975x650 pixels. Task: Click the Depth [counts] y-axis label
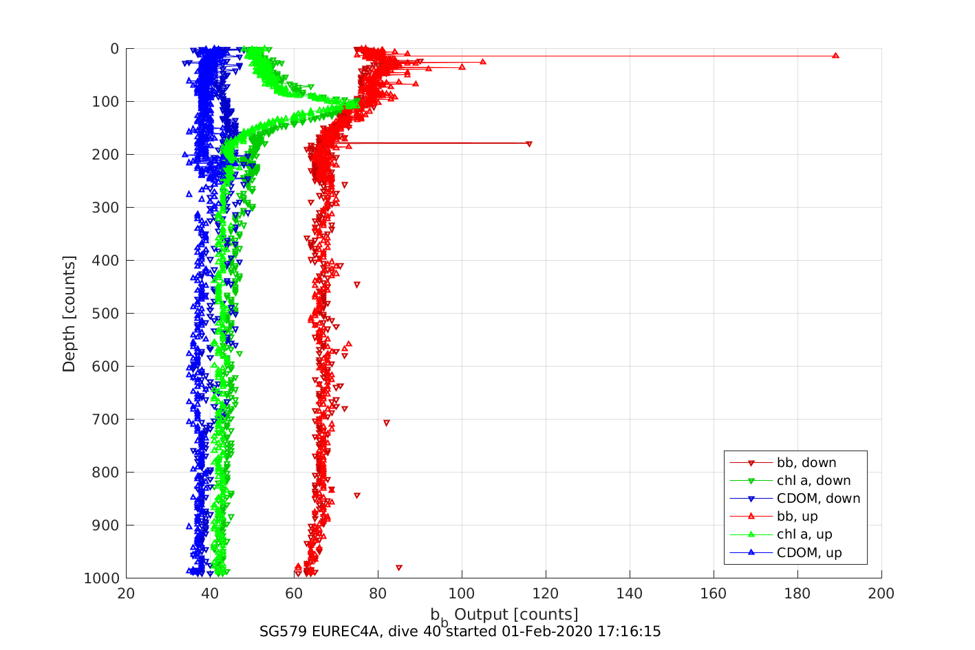(x=69, y=314)
